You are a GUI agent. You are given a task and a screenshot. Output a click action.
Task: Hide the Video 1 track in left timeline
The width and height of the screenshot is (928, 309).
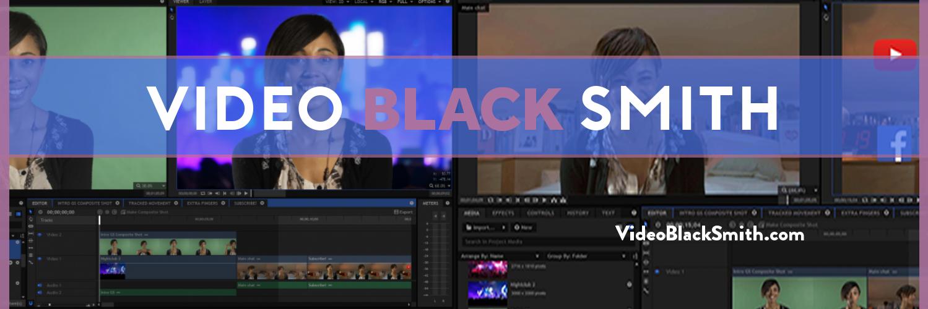[x=40, y=258]
